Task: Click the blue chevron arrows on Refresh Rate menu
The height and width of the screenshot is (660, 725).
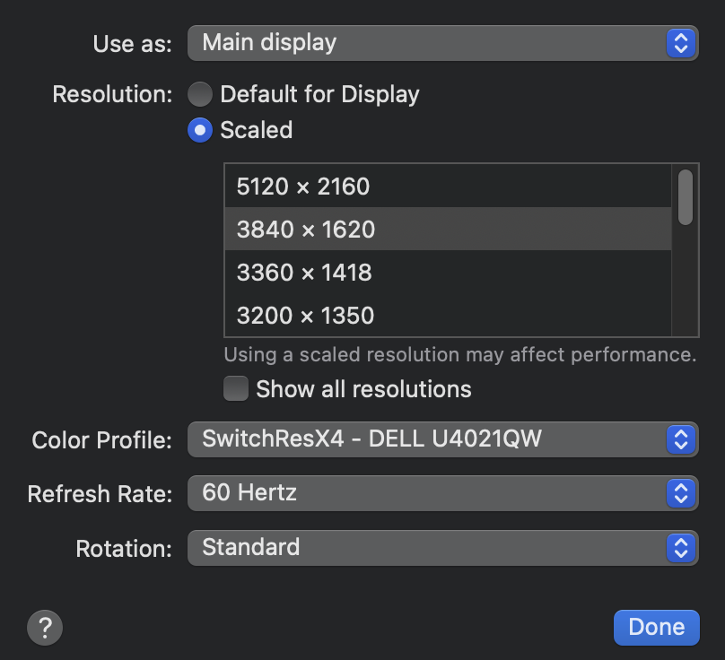Action: pyautogui.click(x=681, y=492)
